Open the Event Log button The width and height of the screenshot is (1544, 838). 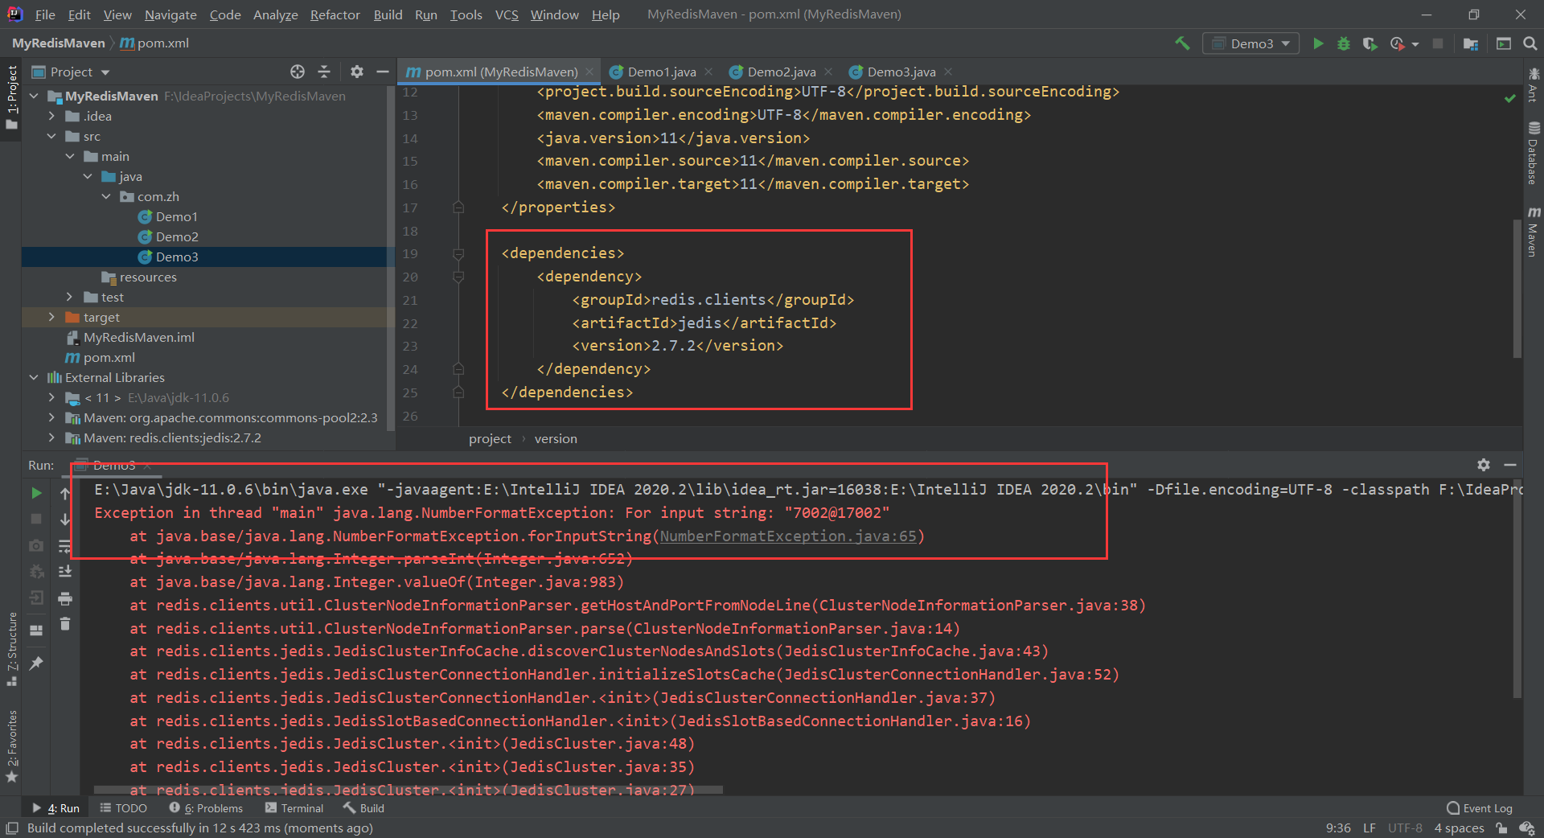click(1480, 808)
